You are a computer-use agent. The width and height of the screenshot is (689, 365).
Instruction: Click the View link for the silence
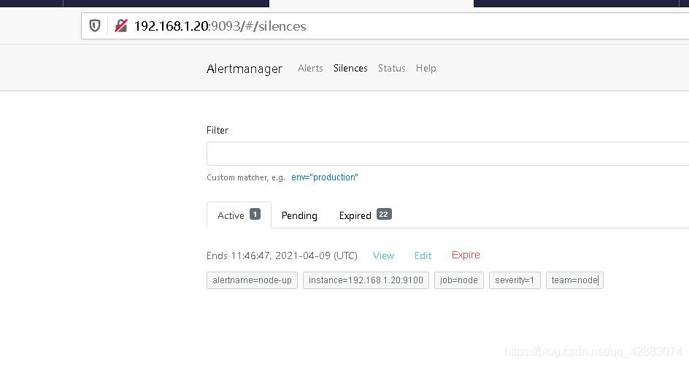(383, 255)
